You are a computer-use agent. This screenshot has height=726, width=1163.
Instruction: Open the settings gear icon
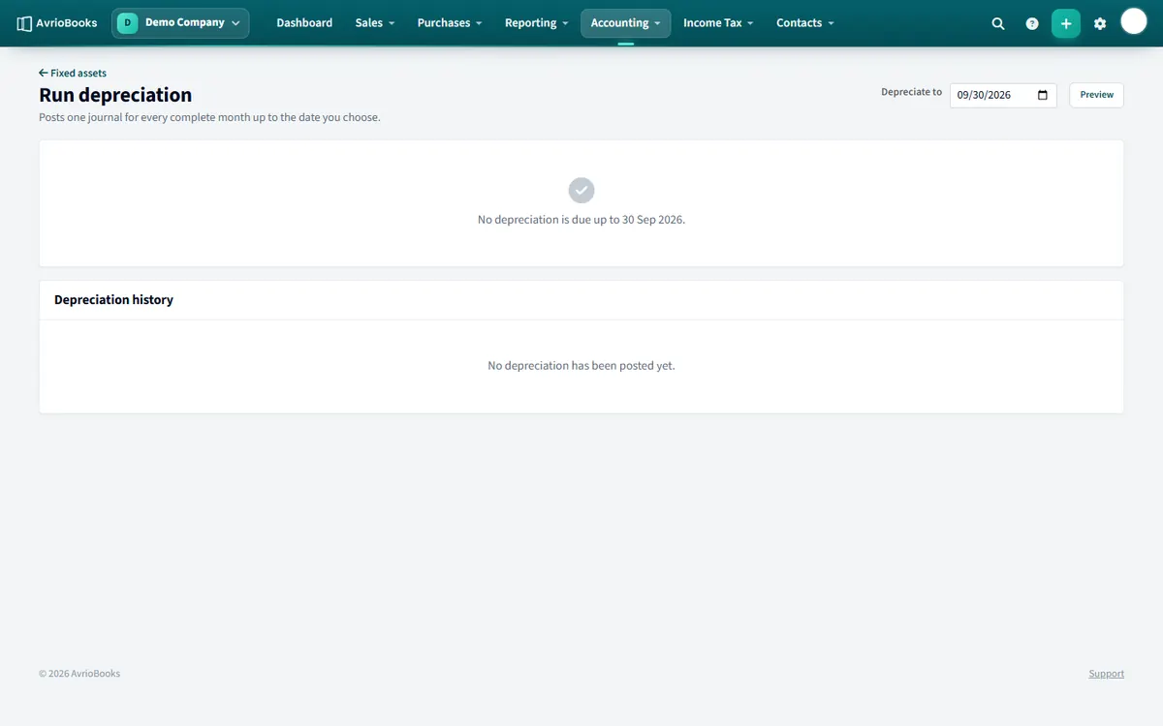pyautogui.click(x=1100, y=23)
